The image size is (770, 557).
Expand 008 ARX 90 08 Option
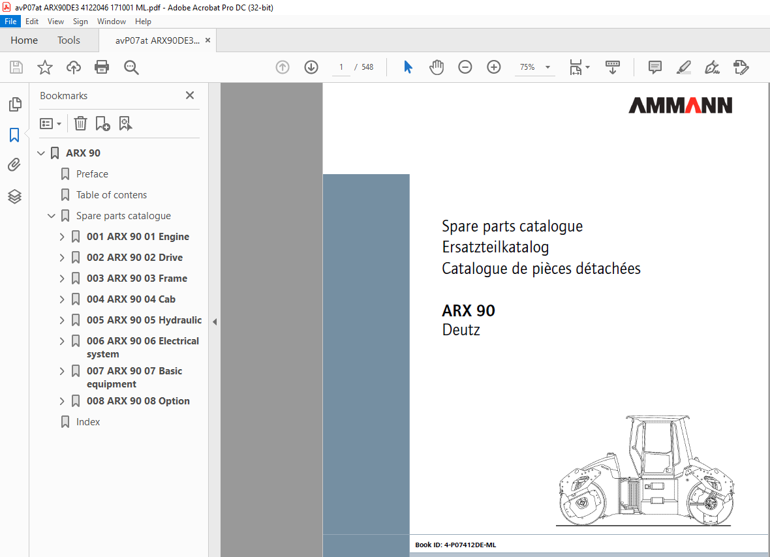coord(62,401)
